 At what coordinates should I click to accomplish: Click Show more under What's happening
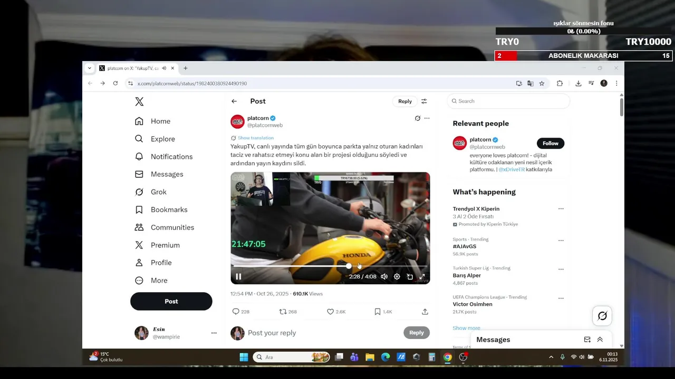point(466,328)
